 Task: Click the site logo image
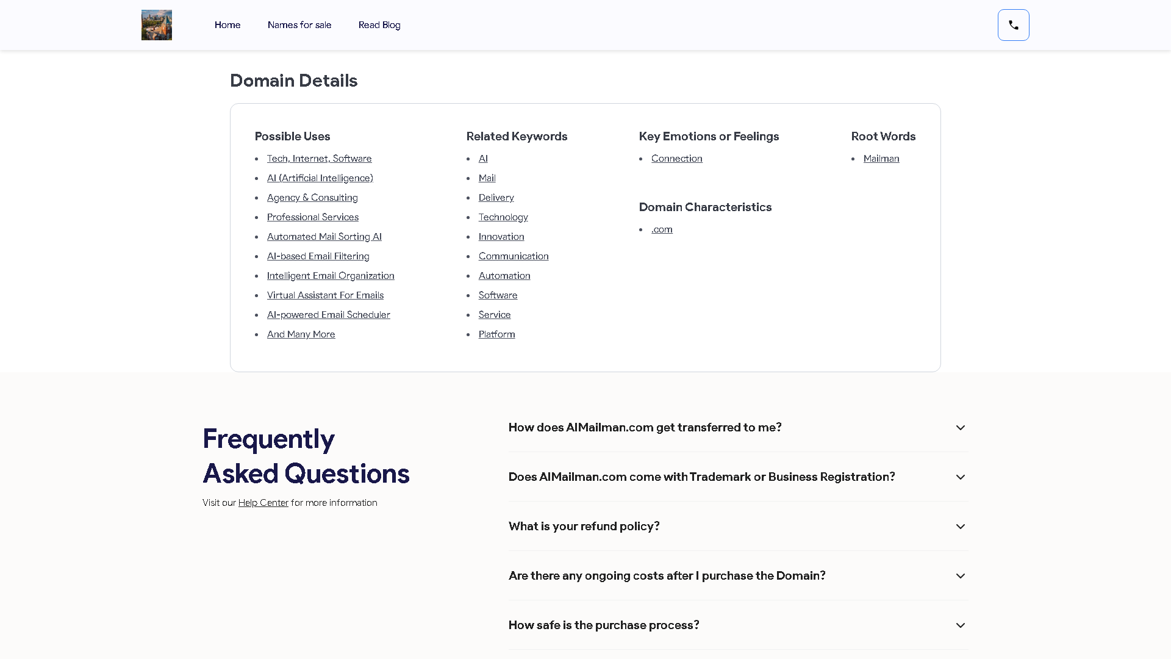[x=156, y=25]
